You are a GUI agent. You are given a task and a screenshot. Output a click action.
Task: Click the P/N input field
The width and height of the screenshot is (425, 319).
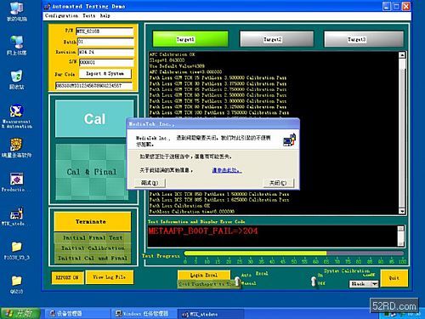tap(105, 31)
